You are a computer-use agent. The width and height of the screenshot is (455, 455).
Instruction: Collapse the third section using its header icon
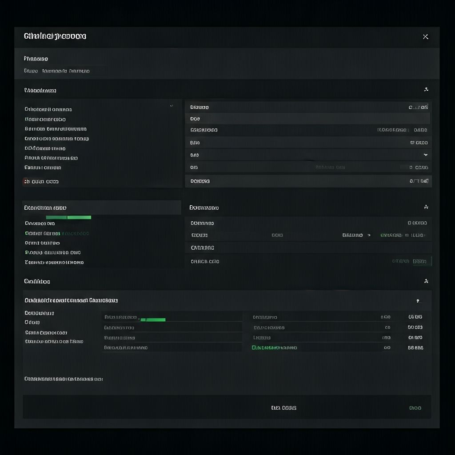tap(426, 281)
